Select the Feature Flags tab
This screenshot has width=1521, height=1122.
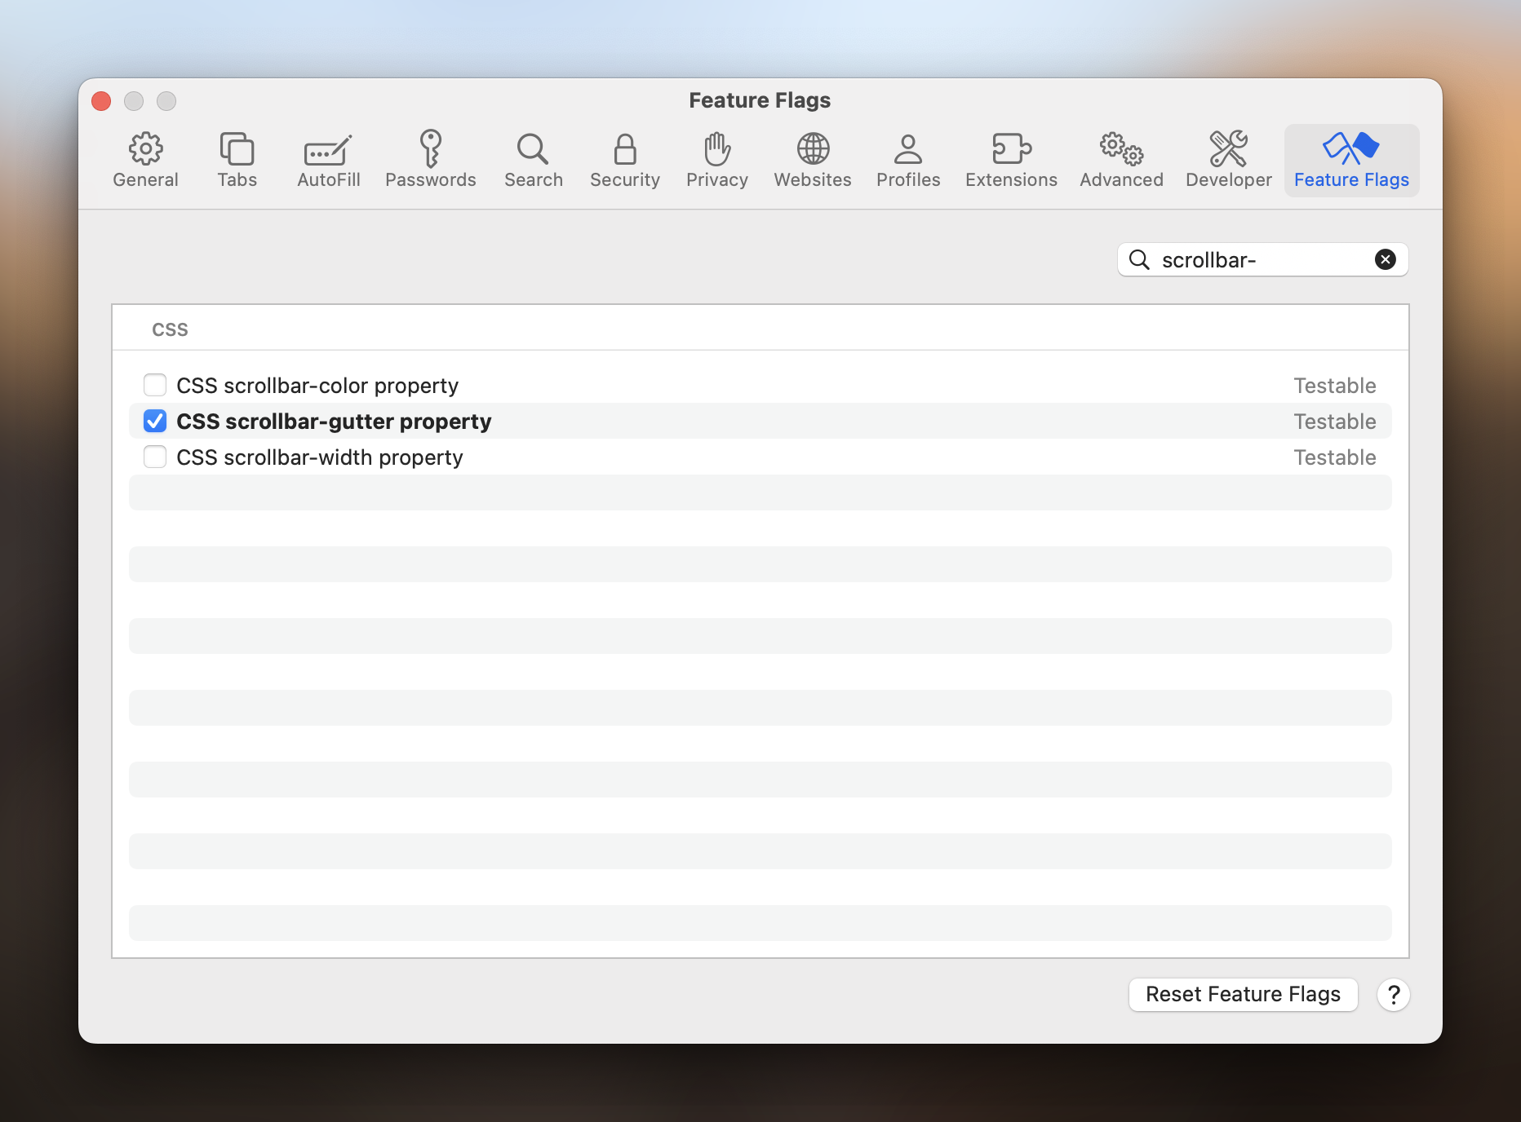(1350, 161)
